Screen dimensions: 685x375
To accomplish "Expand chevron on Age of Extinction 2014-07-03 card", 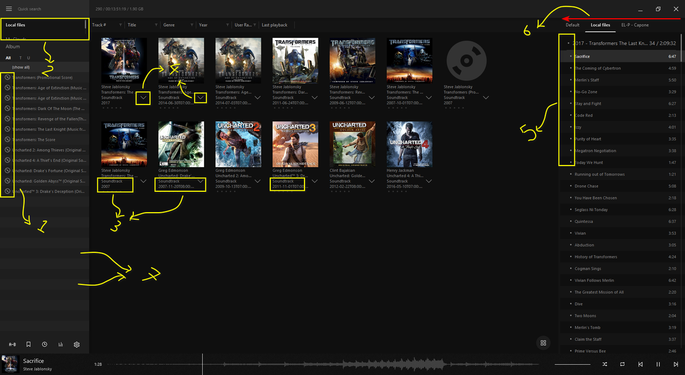I will pos(257,98).
